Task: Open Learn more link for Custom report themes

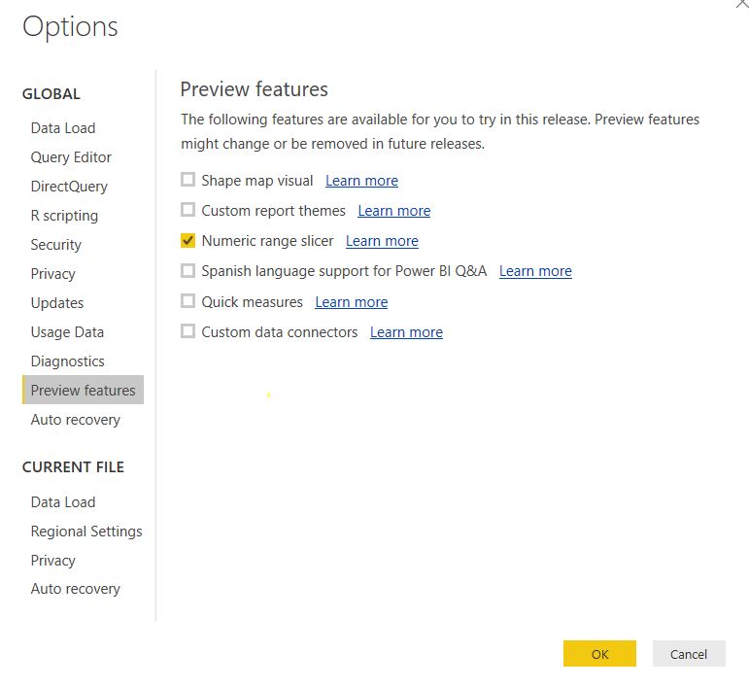Action: [x=394, y=211]
